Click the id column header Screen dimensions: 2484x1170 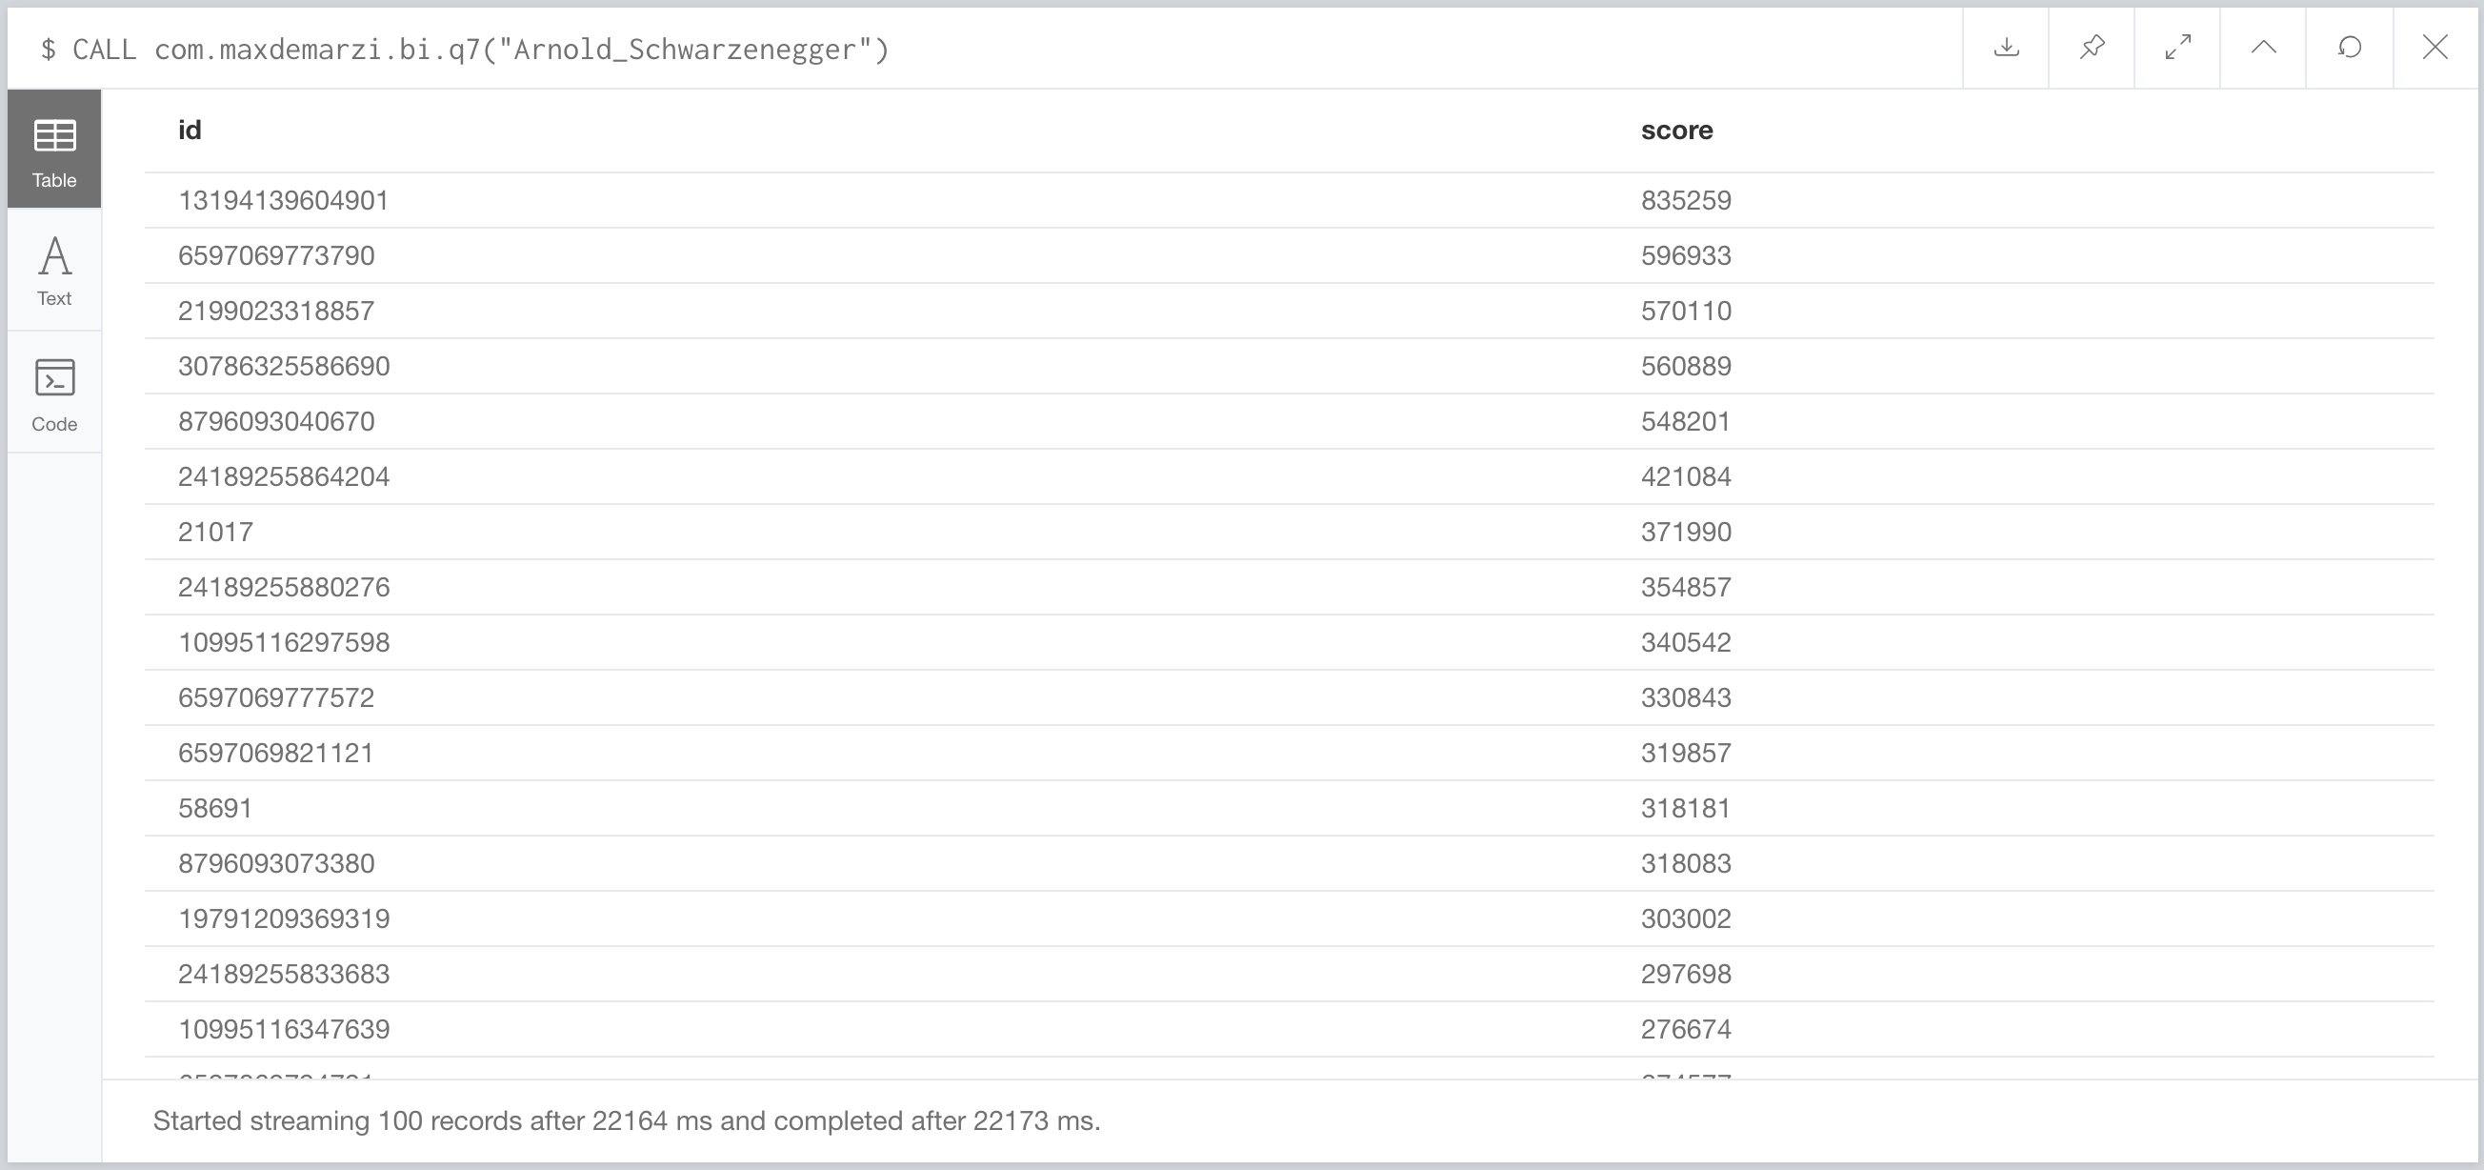(x=189, y=131)
